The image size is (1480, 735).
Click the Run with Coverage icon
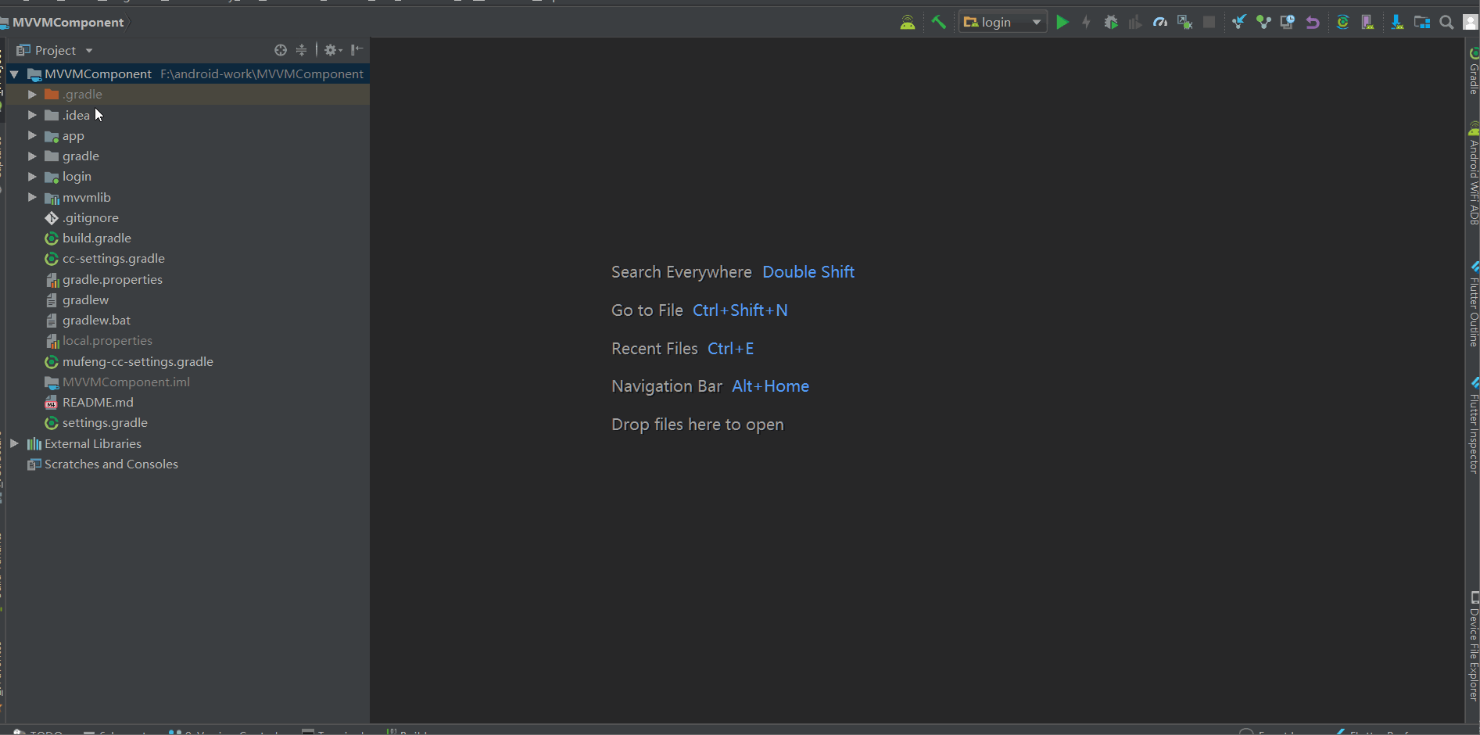[1135, 23]
